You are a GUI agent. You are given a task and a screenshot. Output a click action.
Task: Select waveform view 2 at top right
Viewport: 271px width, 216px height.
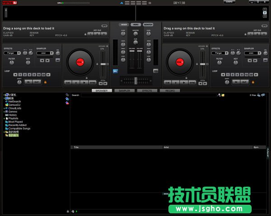tap(265, 13)
